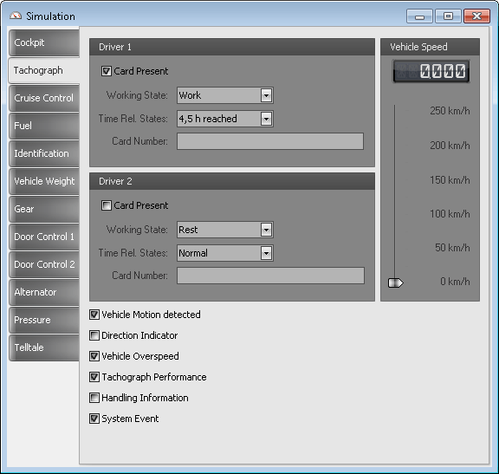
Task: Click the Simulation gauge icon in title bar
Action: pos(16,16)
